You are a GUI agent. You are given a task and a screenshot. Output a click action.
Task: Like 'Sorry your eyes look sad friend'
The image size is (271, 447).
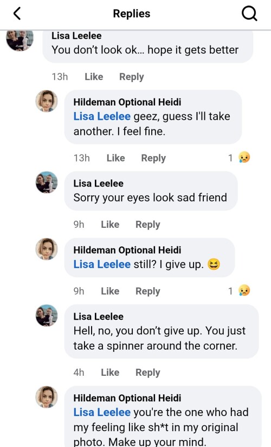(110, 225)
